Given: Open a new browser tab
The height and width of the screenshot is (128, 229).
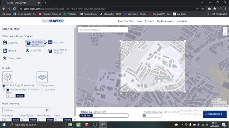Looking at the screenshot, I should click(x=45, y=3).
